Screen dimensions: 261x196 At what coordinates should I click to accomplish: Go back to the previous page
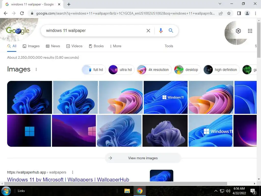pyautogui.click(x=6, y=13)
